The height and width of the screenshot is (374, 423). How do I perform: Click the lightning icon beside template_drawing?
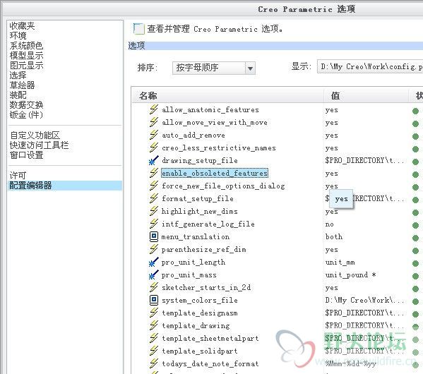pyautogui.click(x=154, y=325)
